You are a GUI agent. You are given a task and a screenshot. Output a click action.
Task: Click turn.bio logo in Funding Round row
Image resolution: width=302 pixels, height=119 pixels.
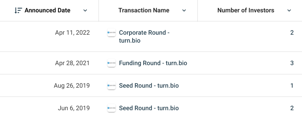click(x=112, y=63)
